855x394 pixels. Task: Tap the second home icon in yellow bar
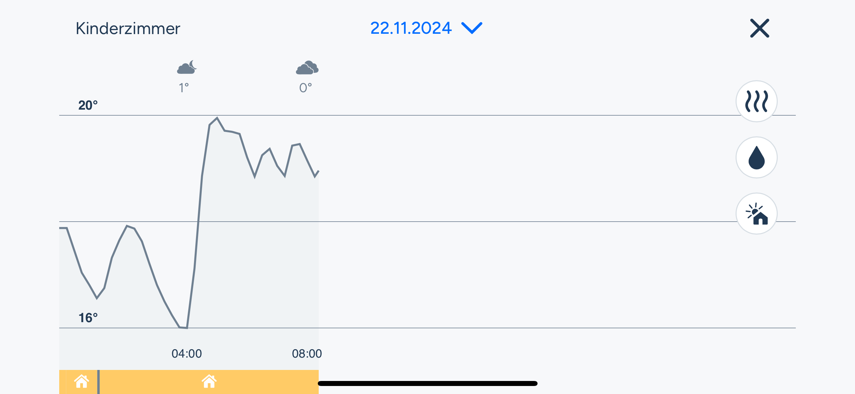point(209,381)
